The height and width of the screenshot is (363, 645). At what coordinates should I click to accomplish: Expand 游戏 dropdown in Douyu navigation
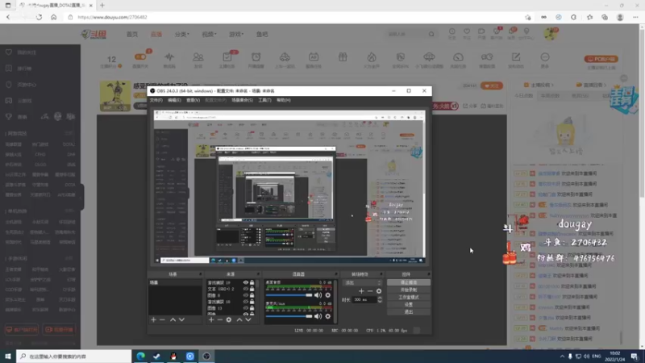236,34
